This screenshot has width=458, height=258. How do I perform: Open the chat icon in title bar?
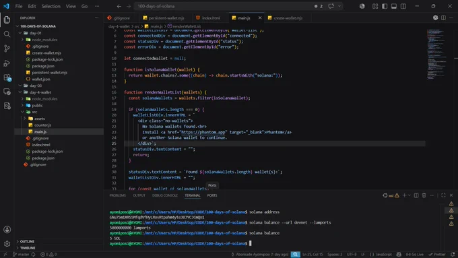point(331,6)
